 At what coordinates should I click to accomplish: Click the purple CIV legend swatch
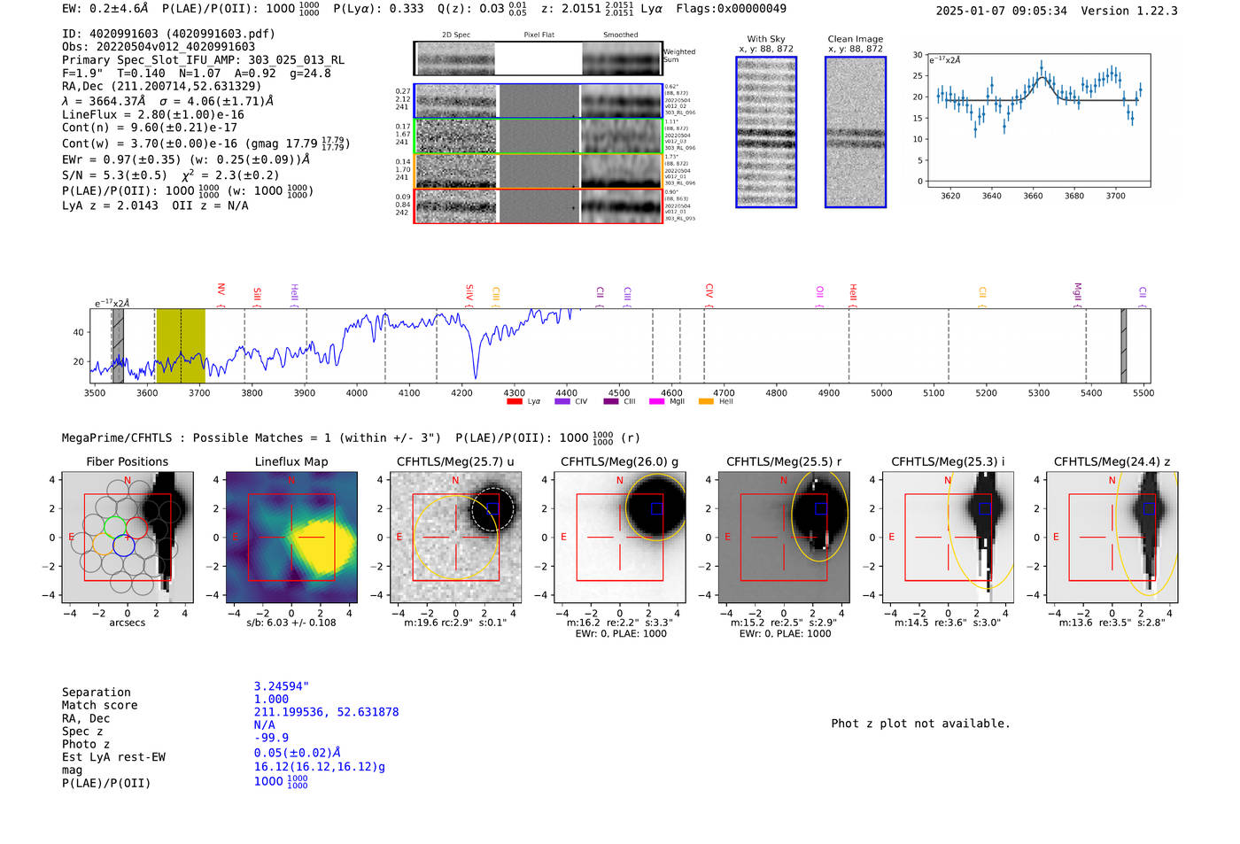[562, 402]
